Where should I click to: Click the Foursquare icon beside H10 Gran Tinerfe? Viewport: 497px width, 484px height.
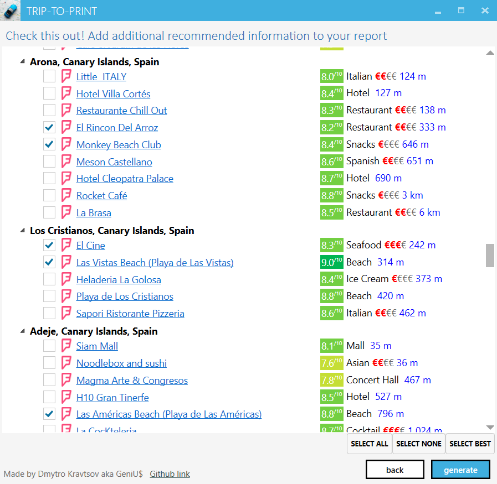(x=66, y=397)
